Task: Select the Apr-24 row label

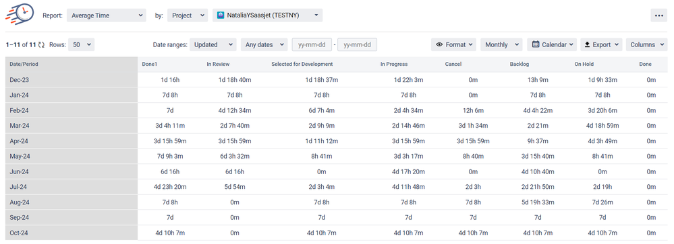Action: (x=20, y=141)
